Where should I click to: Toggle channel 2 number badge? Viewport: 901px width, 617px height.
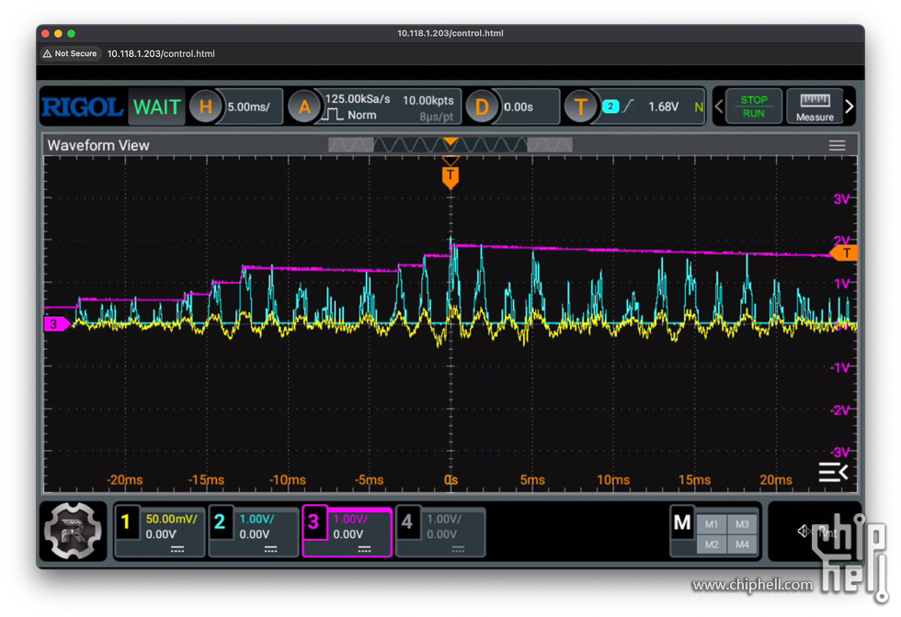click(x=220, y=522)
